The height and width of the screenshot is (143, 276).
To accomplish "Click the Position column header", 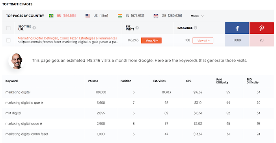I will click(126, 81).
